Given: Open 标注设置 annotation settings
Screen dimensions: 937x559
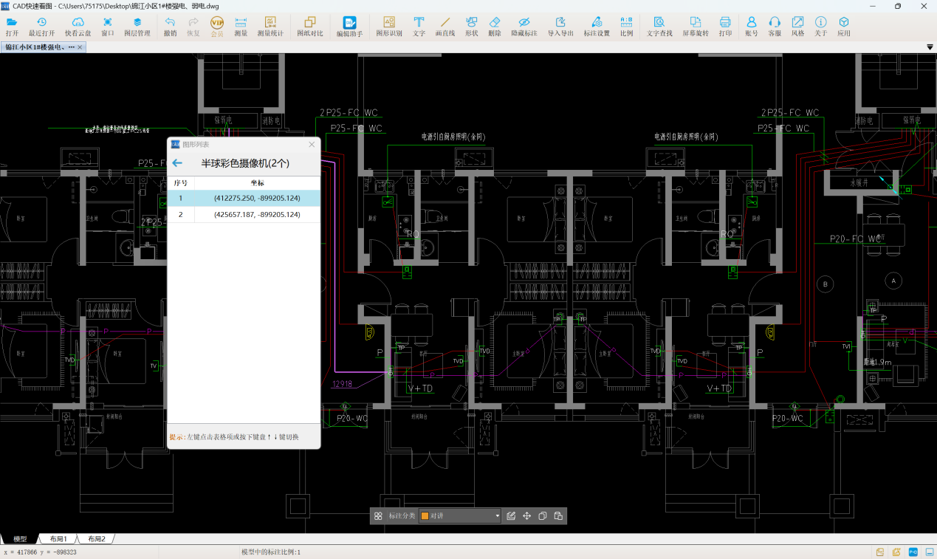Looking at the screenshot, I should 597,27.
